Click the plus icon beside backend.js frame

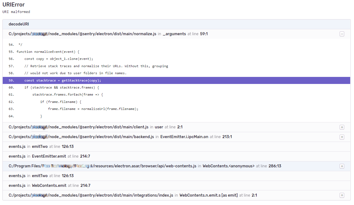pyautogui.click(x=342, y=137)
